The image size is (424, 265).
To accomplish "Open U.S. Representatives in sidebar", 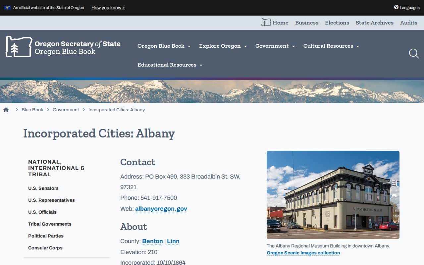I will coord(51,200).
